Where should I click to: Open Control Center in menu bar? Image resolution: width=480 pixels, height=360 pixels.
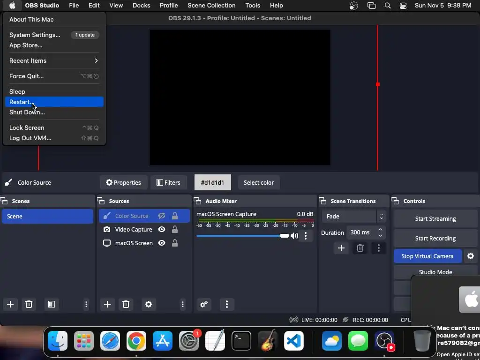[403, 6]
